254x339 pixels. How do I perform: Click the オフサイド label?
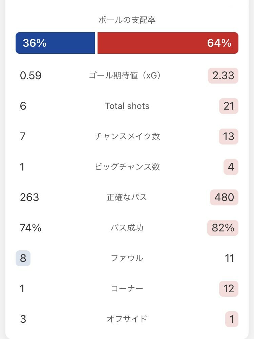pyautogui.click(x=127, y=319)
